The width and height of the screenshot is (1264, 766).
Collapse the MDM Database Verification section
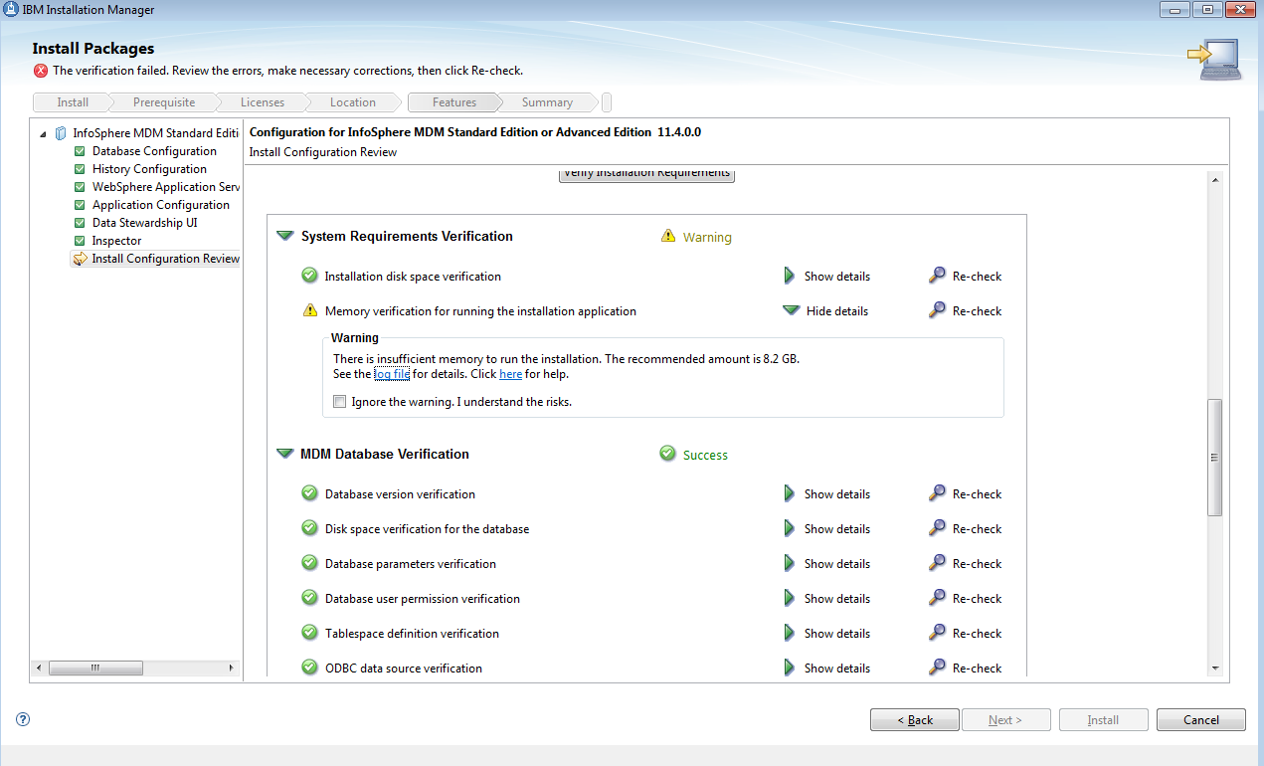point(285,454)
